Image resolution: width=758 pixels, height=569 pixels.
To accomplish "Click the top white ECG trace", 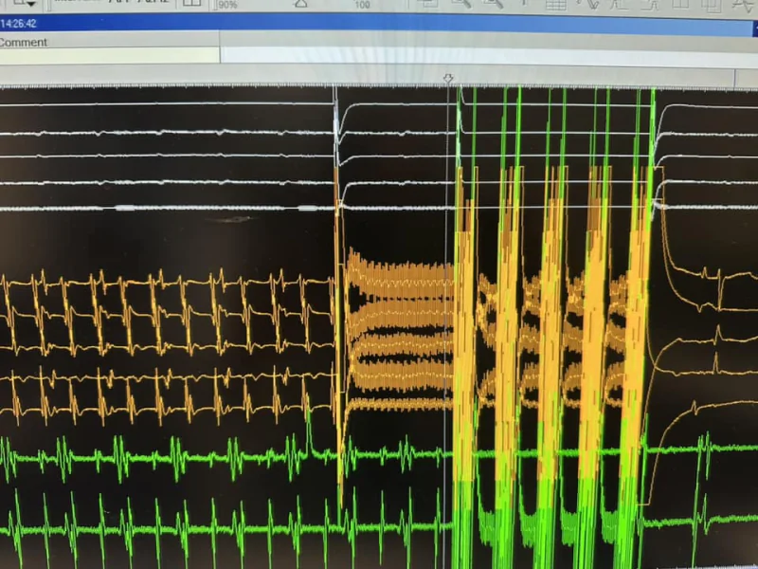I will coord(161,103).
